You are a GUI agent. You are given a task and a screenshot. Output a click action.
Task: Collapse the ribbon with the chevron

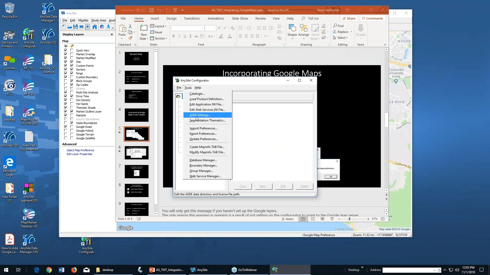click(385, 45)
